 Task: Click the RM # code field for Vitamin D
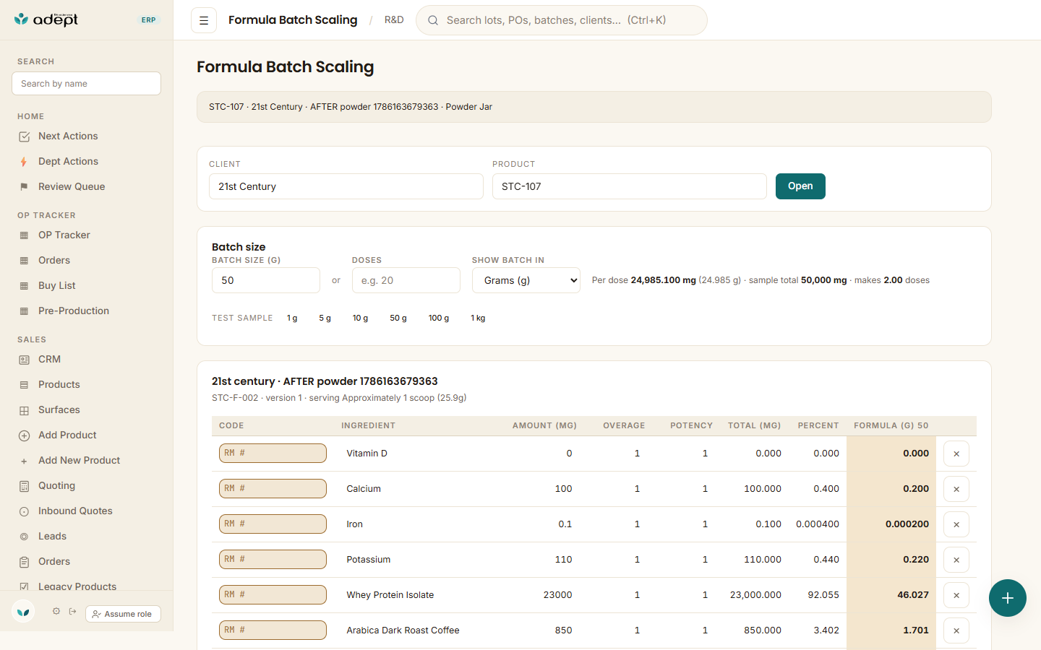[x=273, y=454]
